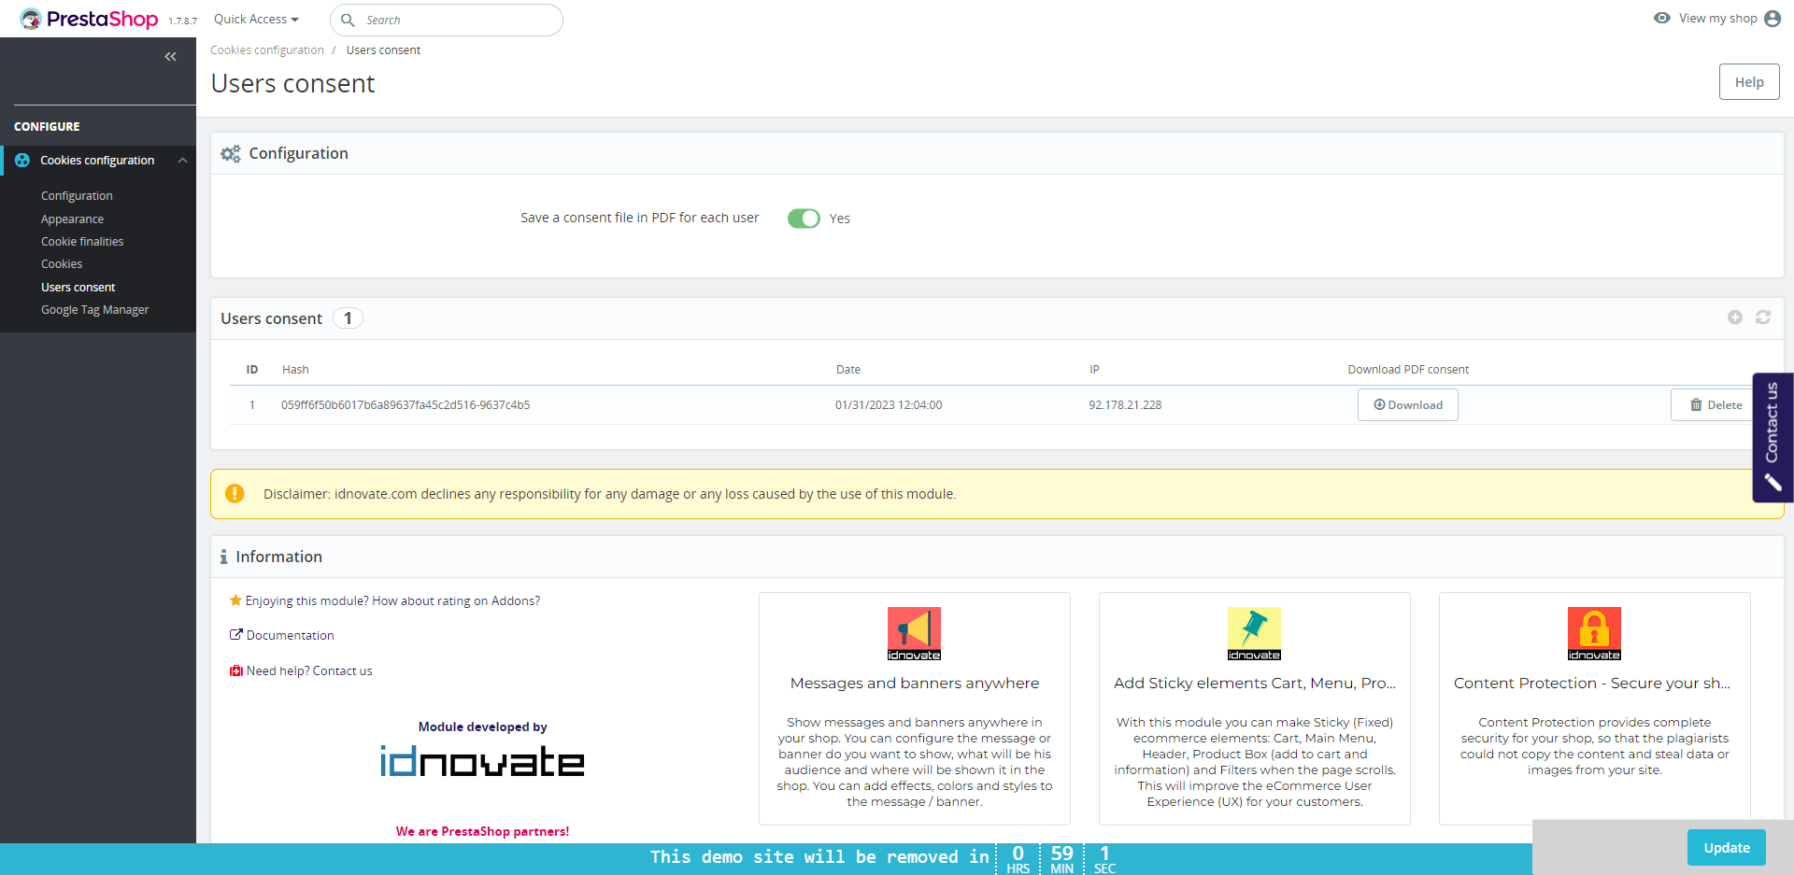Click the idnovate developer logo
This screenshot has height=875, width=1794.
pyautogui.click(x=482, y=761)
